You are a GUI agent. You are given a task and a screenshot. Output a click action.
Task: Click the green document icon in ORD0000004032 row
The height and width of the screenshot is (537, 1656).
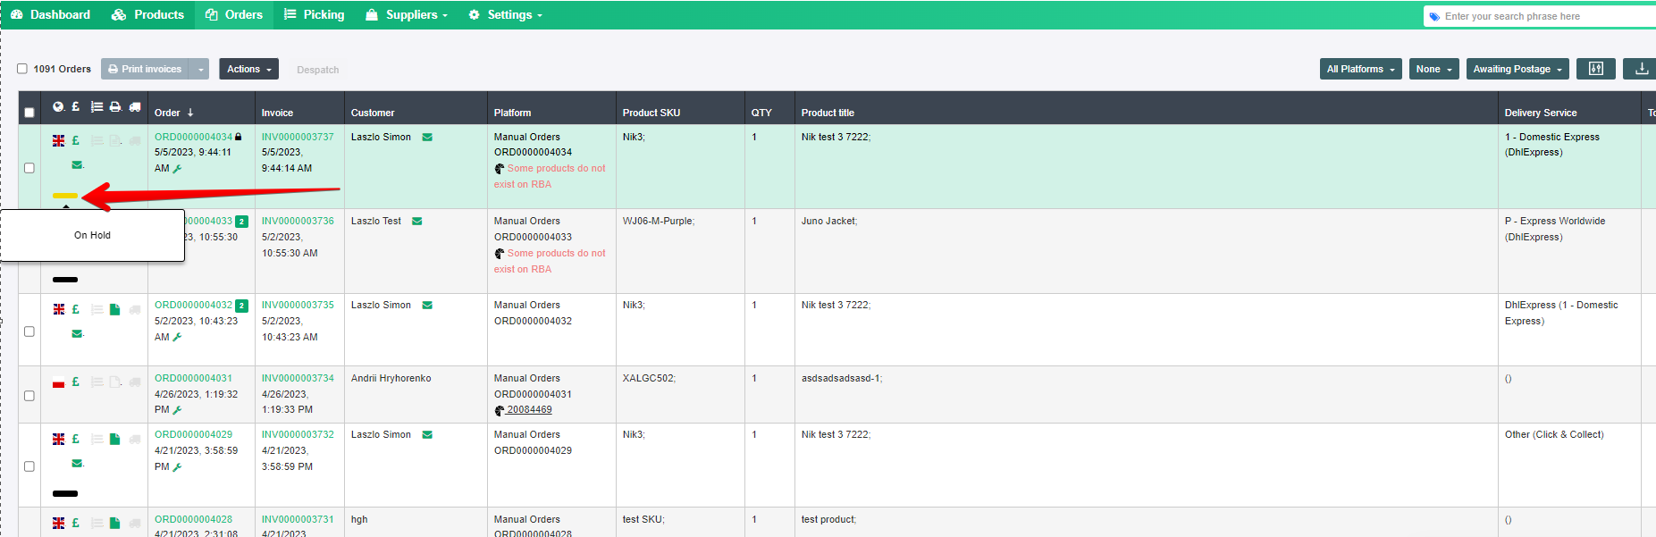tap(114, 309)
